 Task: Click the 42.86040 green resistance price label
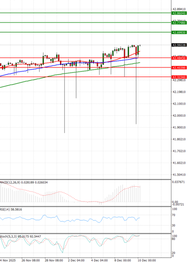point(179,13)
